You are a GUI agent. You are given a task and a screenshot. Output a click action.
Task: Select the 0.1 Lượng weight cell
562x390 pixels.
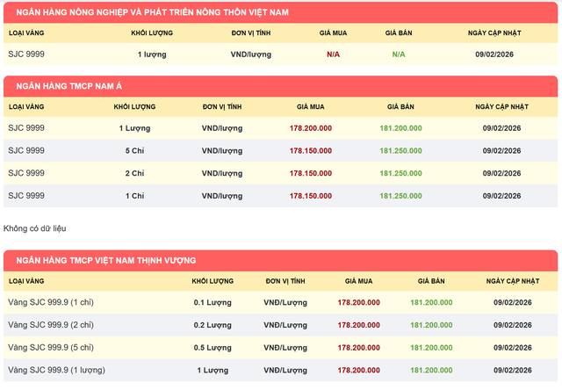click(x=212, y=302)
